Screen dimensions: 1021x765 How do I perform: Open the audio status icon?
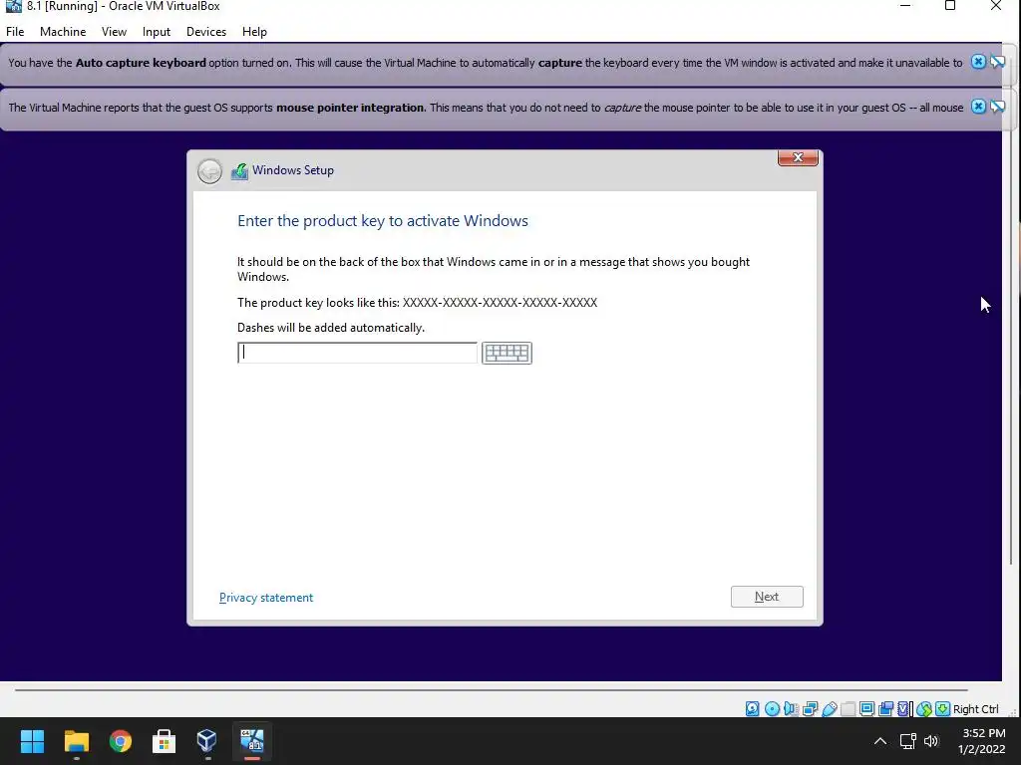(x=791, y=709)
